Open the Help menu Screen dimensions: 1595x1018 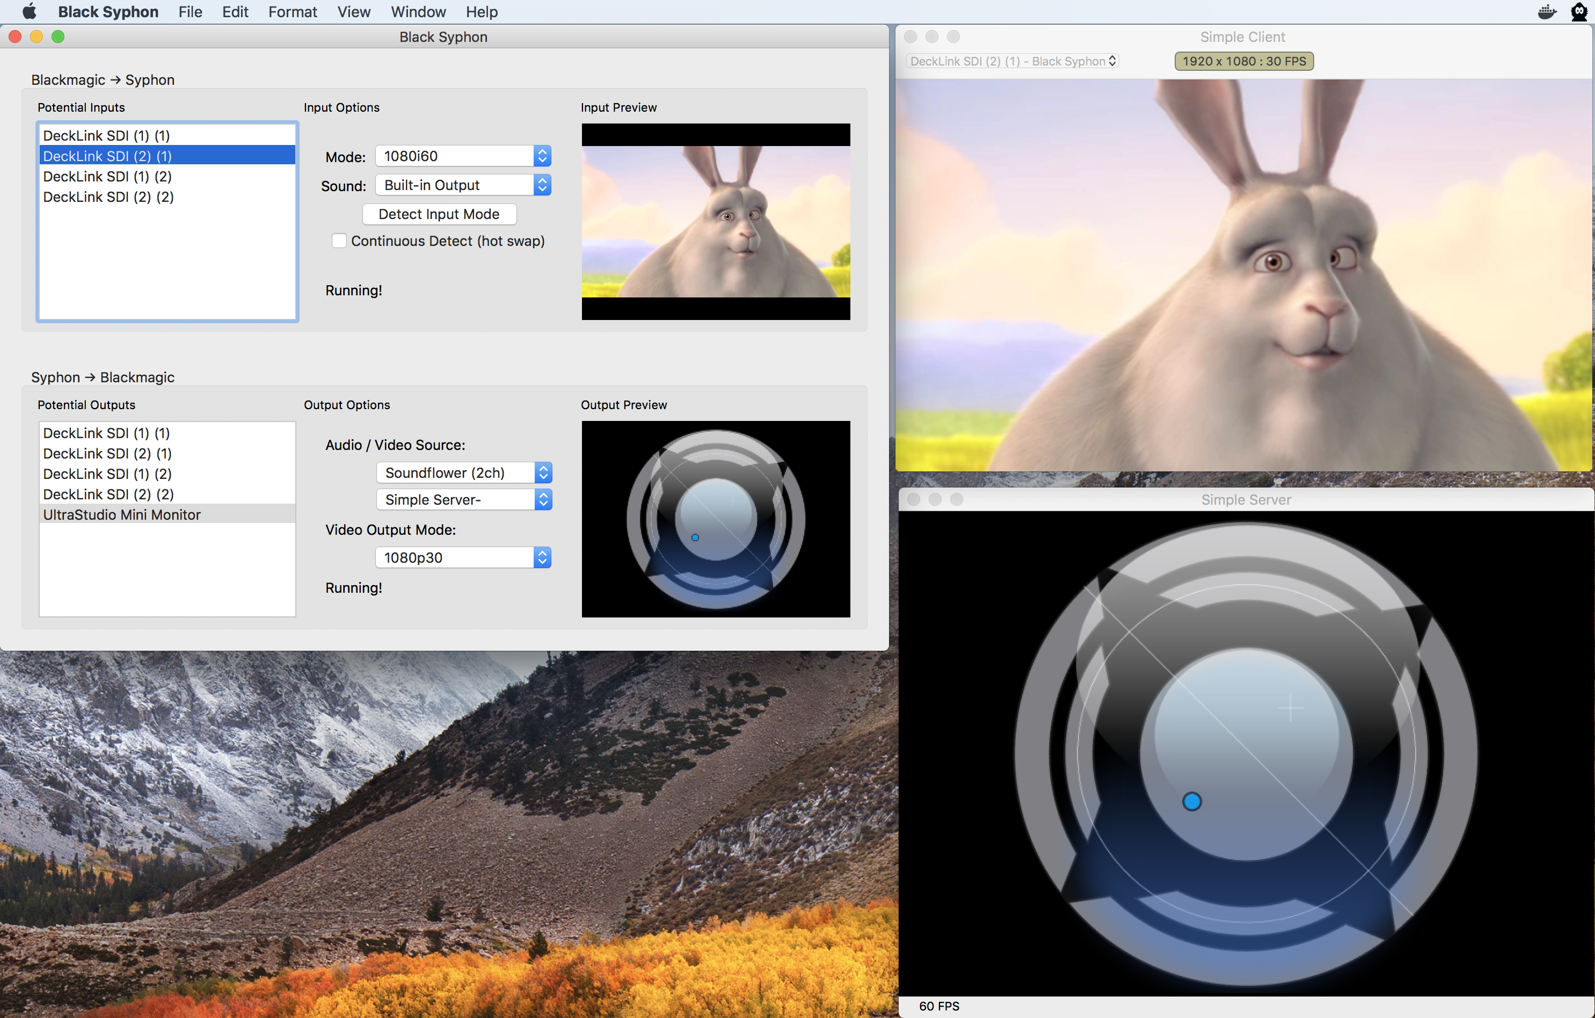[x=482, y=12]
